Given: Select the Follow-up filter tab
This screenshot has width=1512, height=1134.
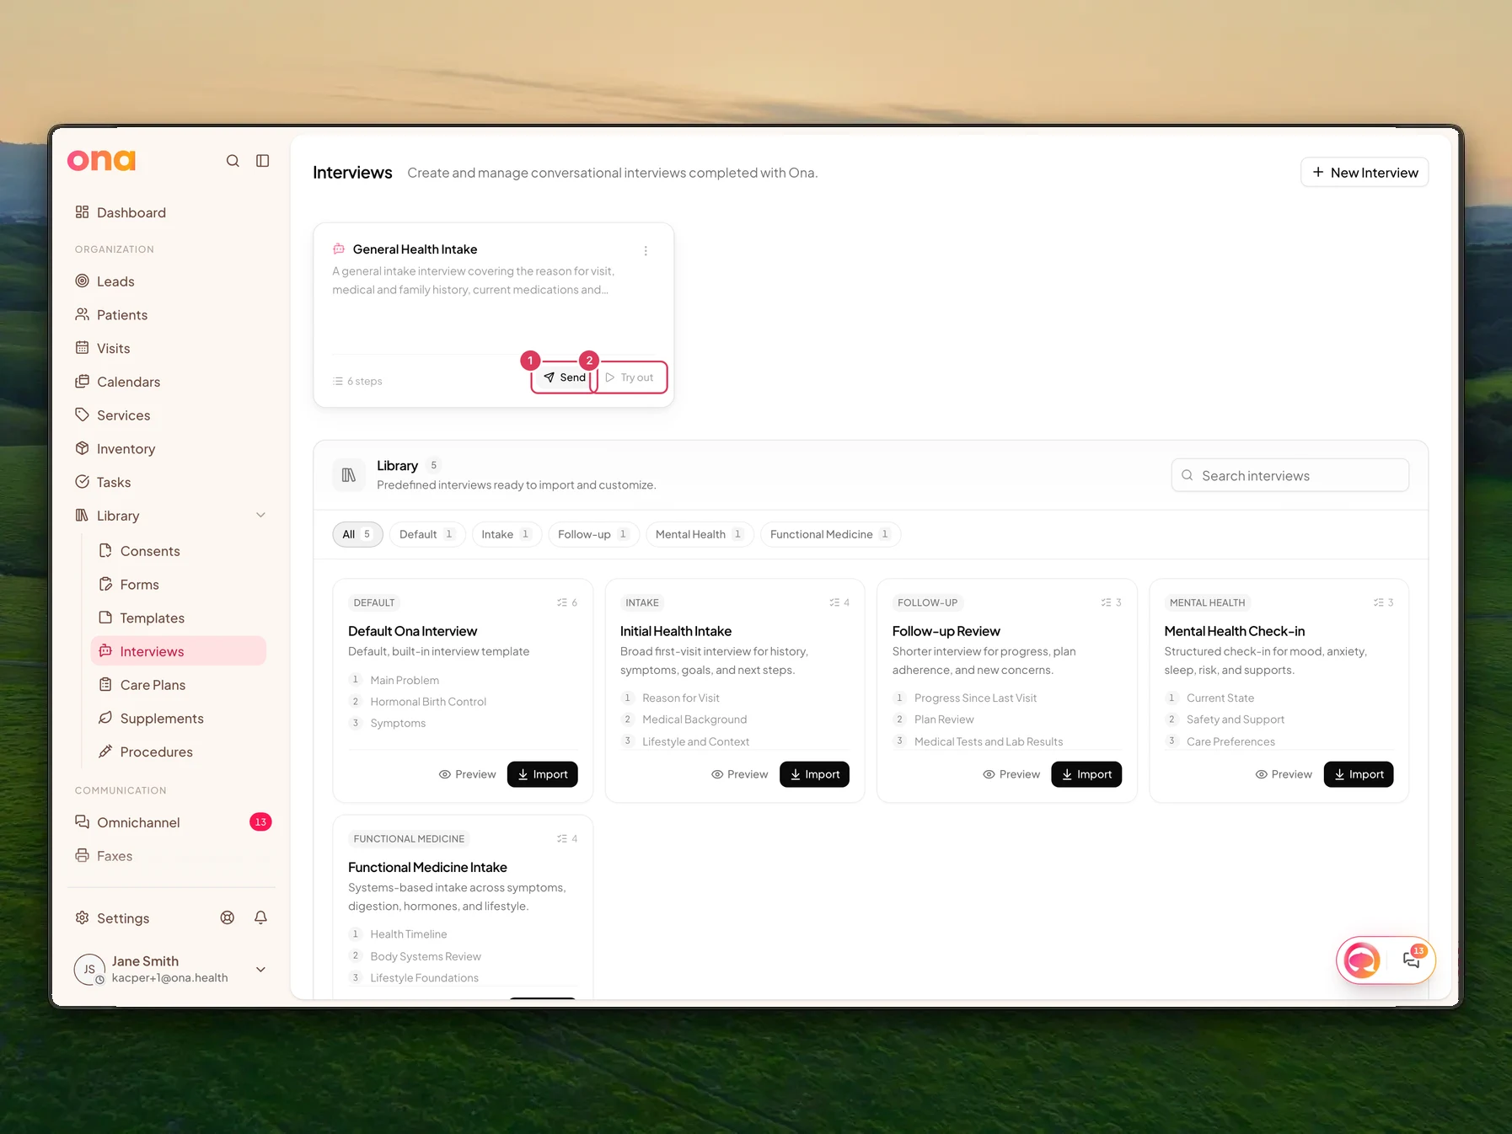Looking at the screenshot, I should pyautogui.click(x=594, y=535).
